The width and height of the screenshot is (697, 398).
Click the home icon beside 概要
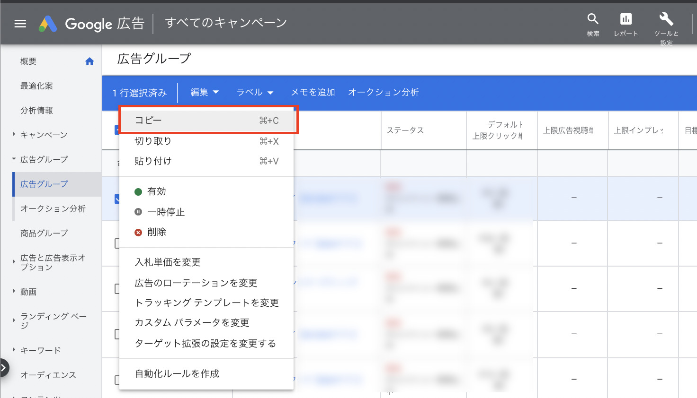tap(89, 61)
